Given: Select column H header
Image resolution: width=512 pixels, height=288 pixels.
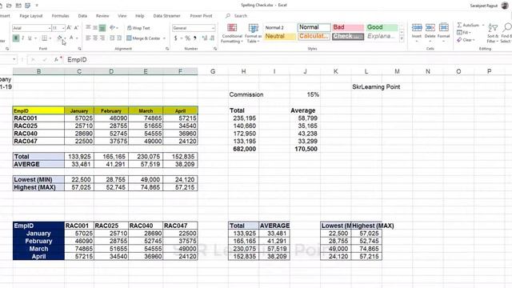Looking at the screenshot, I should 243,71.
